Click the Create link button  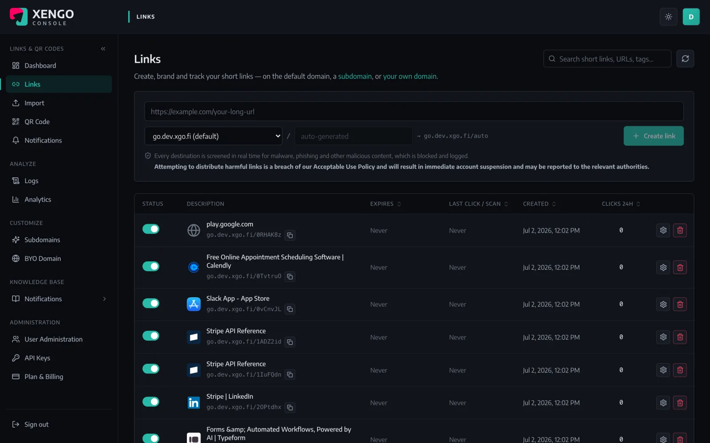(654, 136)
